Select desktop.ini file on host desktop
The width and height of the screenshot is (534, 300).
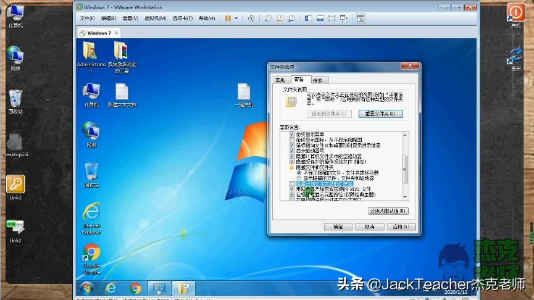point(15,145)
